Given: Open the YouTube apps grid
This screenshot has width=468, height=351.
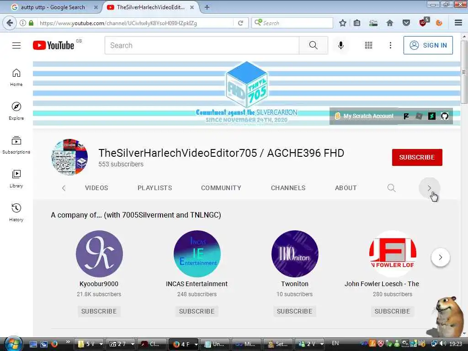Looking at the screenshot, I should [x=369, y=45].
